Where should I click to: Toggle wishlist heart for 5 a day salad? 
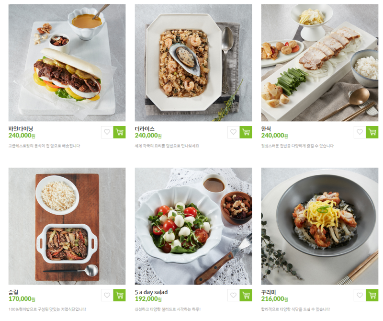click(x=234, y=295)
